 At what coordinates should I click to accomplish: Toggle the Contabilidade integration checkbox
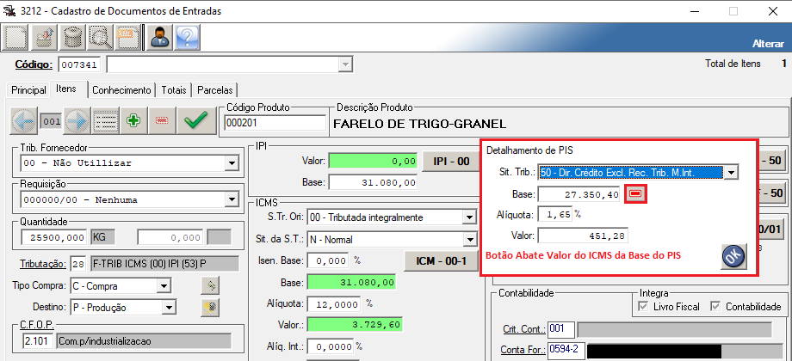pyautogui.click(x=715, y=307)
